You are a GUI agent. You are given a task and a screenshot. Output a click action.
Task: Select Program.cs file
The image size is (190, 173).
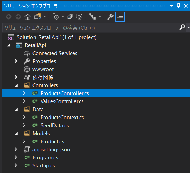click(x=45, y=158)
